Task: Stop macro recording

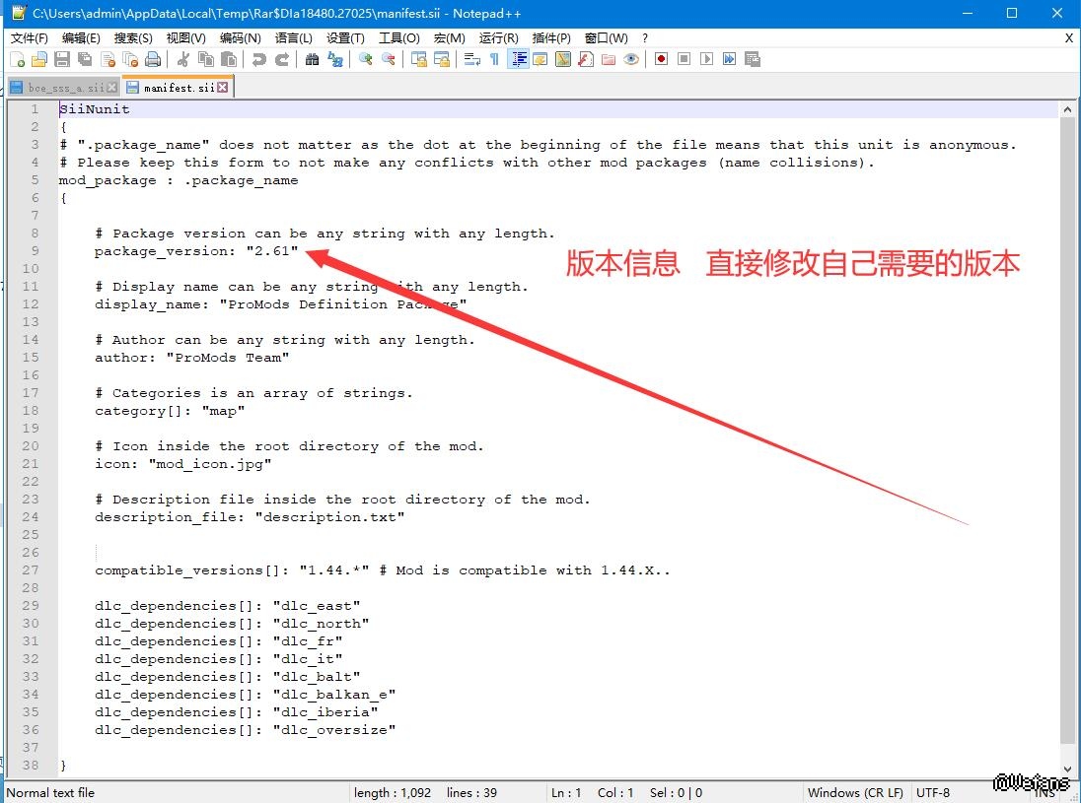Action: pyautogui.click(x=684, y=59)
